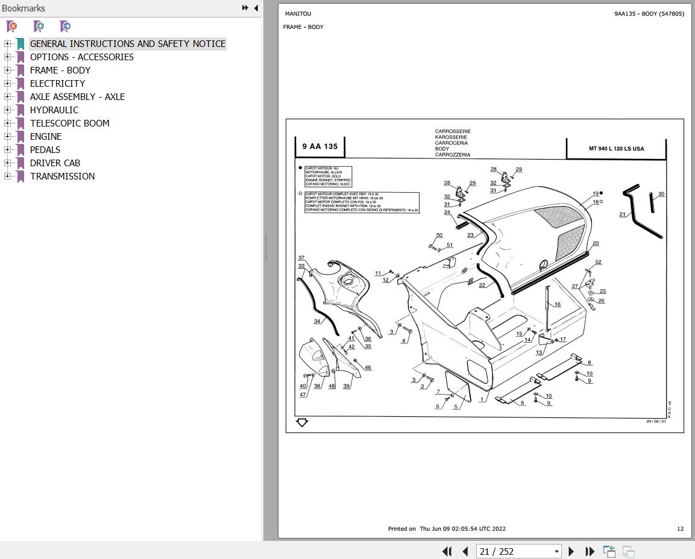Click the 9 AA 135 figure label
The image size is (695, 559).
(319, 146)
